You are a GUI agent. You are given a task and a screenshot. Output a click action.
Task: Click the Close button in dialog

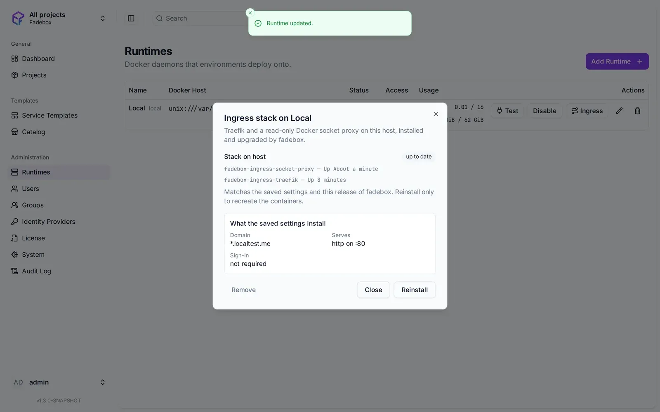(x=373, y=290)
